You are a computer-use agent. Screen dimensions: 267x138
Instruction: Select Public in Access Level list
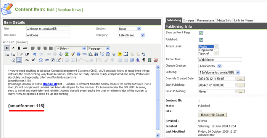coord(206,47)
